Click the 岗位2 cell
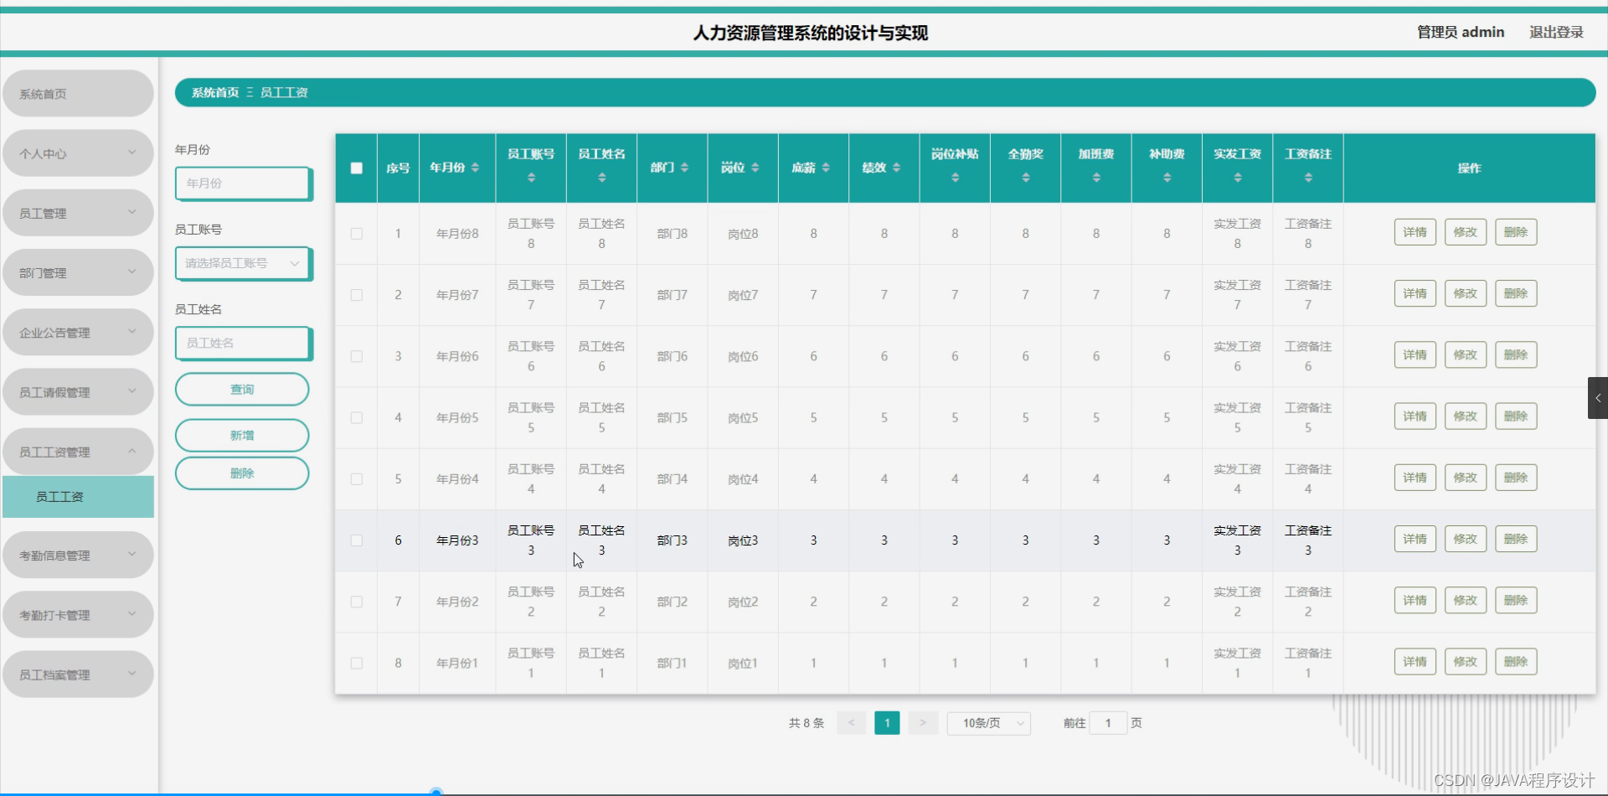The width and height of the screenshot is (1608, 796). click(743, 602)
